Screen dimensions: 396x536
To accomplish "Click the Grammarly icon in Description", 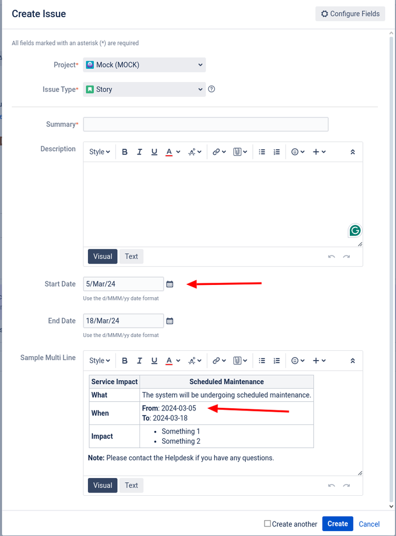I will click(x=355, y=230).
